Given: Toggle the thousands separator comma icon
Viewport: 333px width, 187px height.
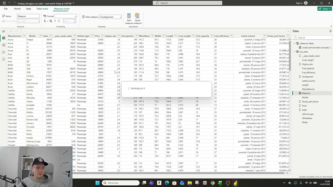Looking at the screenshot, I should click(55, 21).
